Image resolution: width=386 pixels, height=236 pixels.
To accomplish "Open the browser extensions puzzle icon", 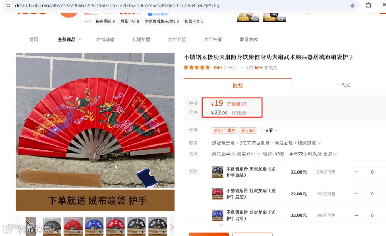I will click(x=368, y=5).
